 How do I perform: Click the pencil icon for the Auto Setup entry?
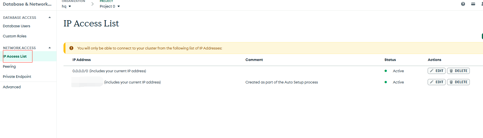pos(432,82)
